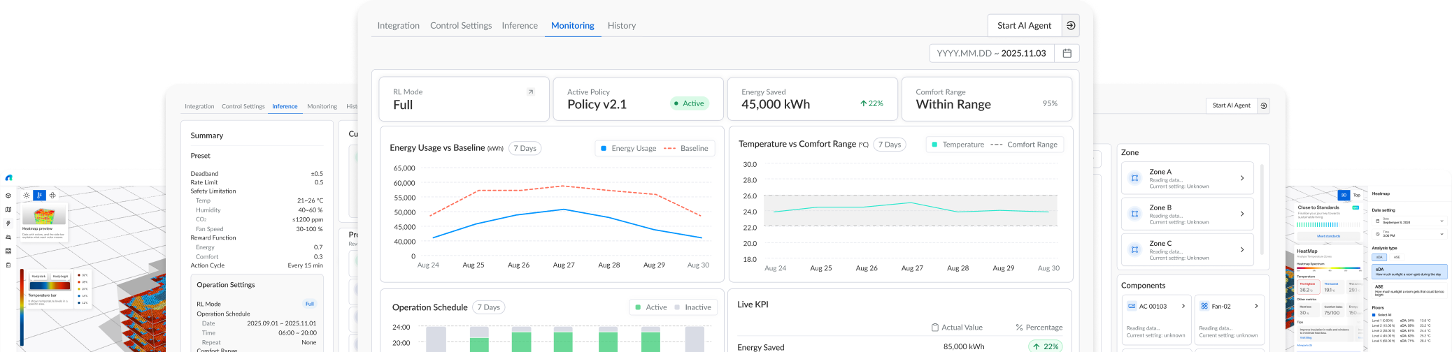Open RL Mode details via arrow icon
1452x352 pixels.
click(x=530, y=92)
